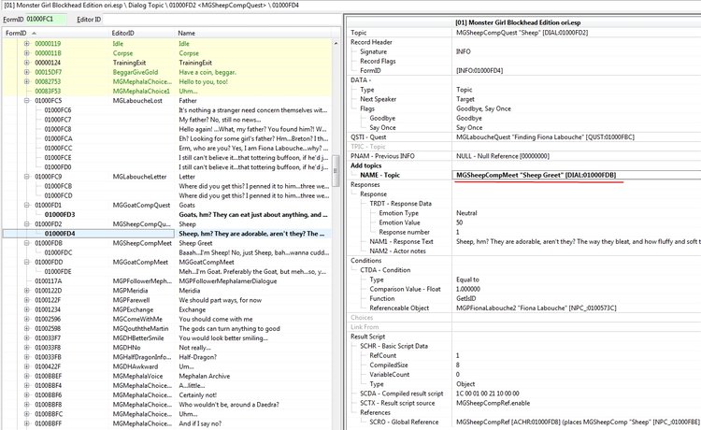Select record 00083F53 MGMephalaChoice1

click(x=167, y=92)
